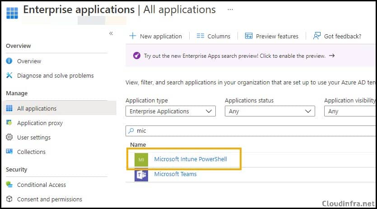Click the search magnifier icon
The width and height of the screenshot is (377, 209).
tap(131, 130)
